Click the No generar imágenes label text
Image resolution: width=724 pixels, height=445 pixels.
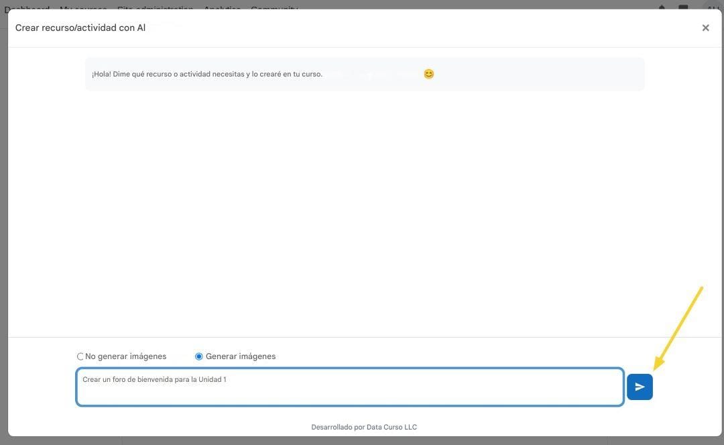[125, 356]
